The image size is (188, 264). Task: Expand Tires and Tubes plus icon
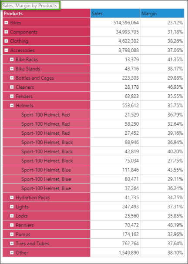[x=12, y=244]
